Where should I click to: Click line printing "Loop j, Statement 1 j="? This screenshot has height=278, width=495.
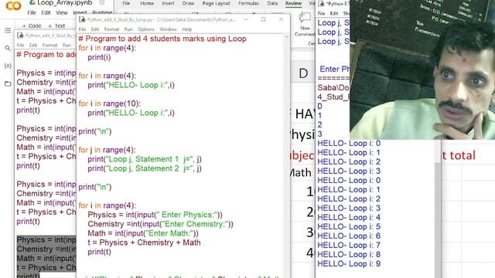(145, 159)
